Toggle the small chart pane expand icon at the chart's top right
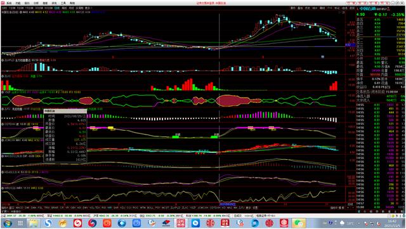Viewport: 406px width, 229px height. [x=344, y=12]
